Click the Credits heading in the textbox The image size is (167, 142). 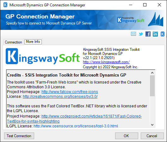pyautogui.click(x=66, y=75)
